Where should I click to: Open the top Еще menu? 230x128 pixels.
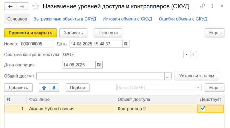[x=215, y=33]
